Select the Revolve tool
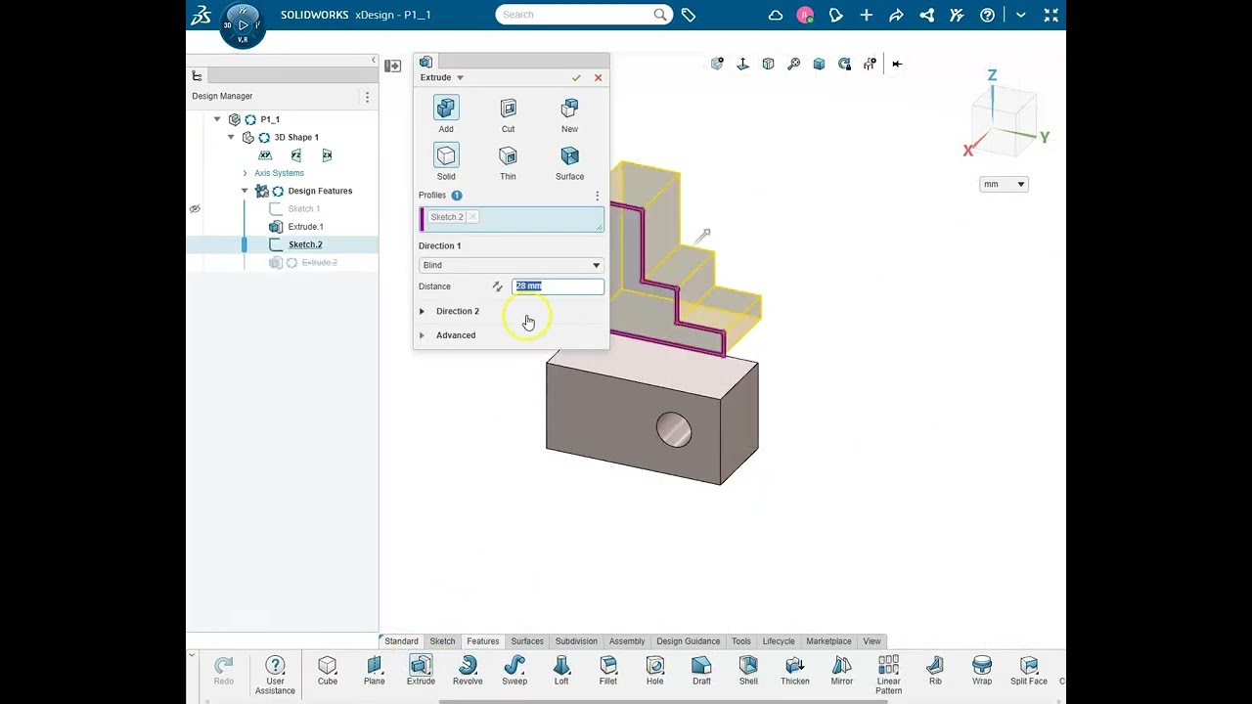 (x=468, y=671)
